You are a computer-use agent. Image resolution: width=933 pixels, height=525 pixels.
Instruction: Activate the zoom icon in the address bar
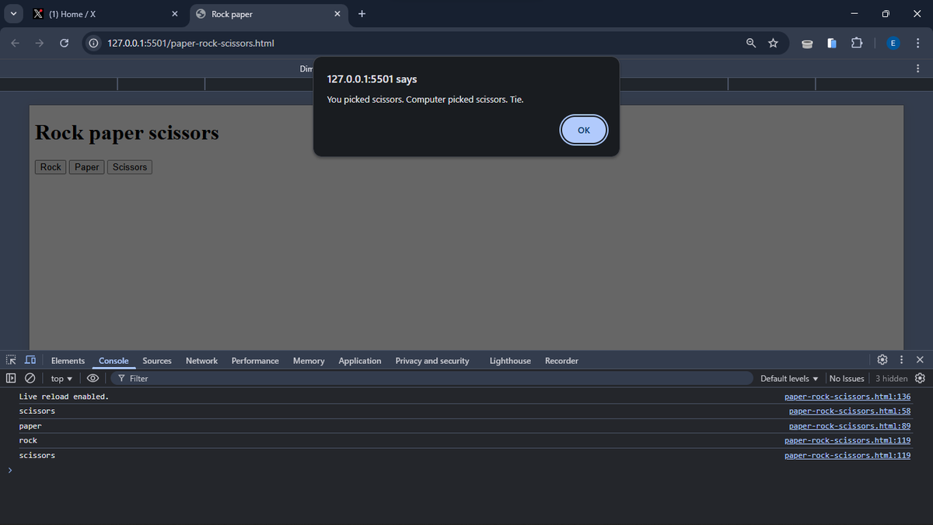point(750,43)
